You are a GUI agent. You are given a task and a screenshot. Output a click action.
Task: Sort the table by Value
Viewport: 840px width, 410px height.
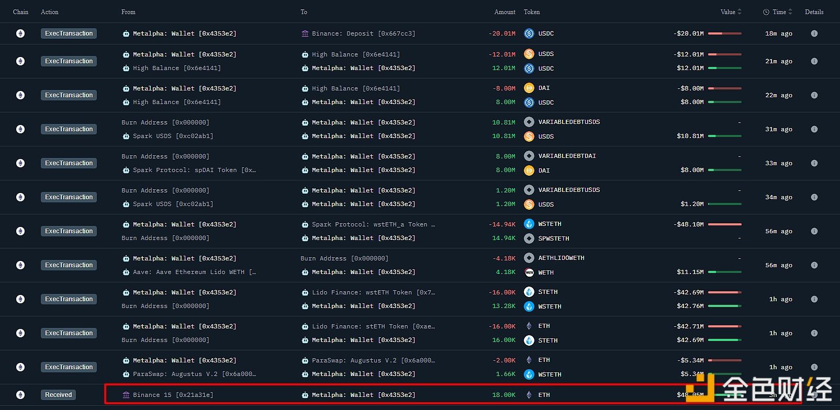731,12
